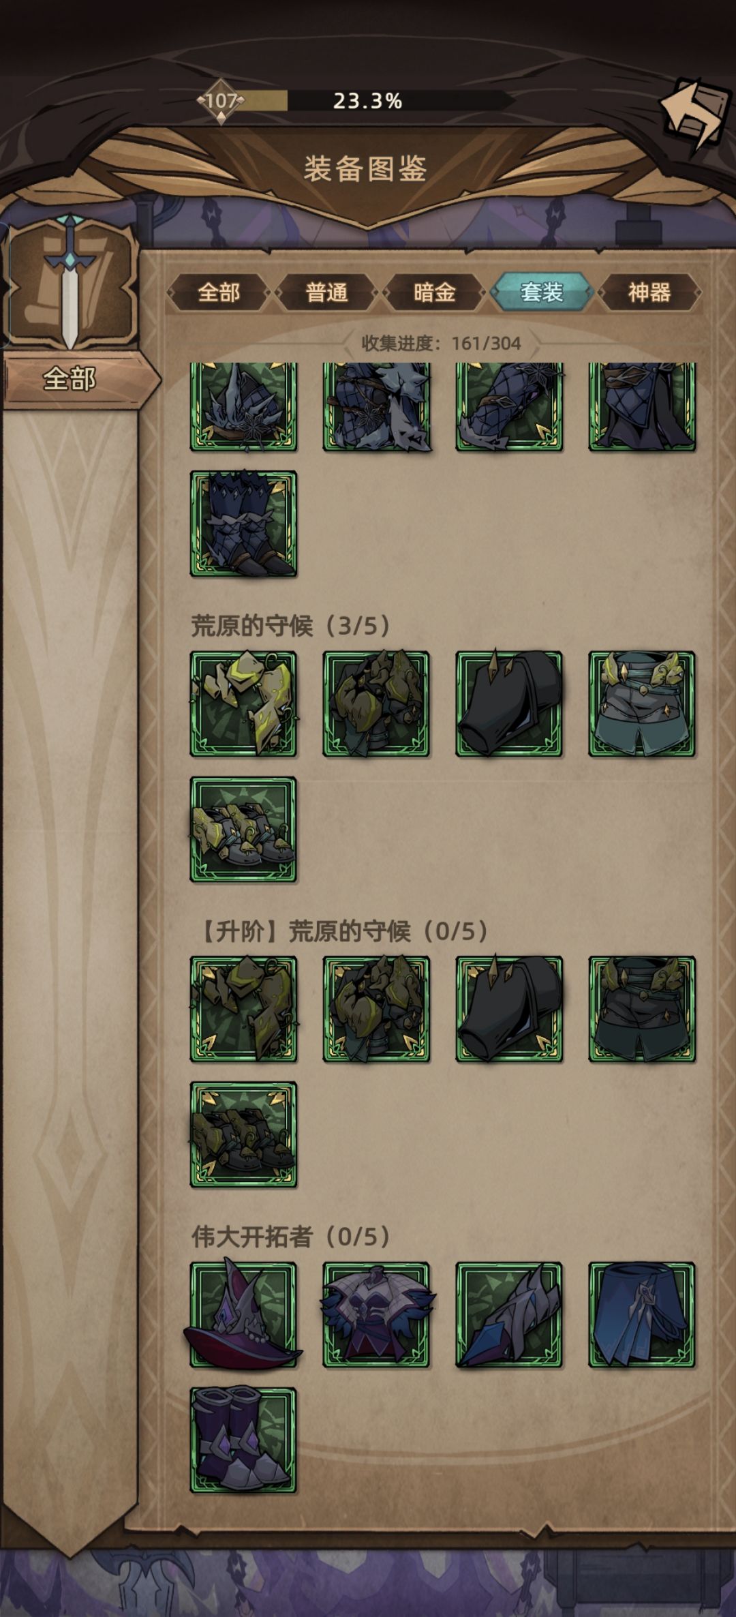Switch to the 全部 filter tab
This screenshot has height=1617, width=736.
[219, 292]
